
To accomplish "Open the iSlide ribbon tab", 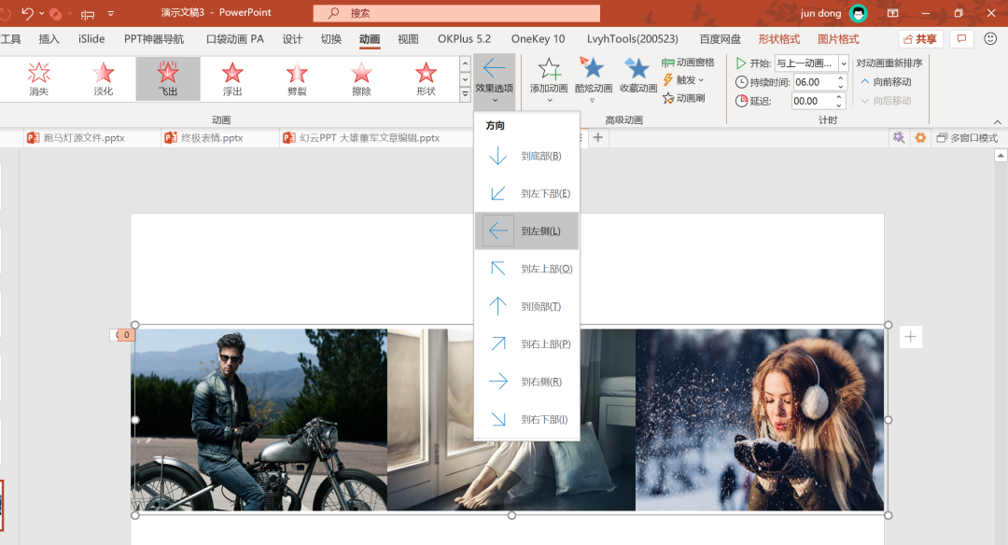I will (x=91, y=39).
